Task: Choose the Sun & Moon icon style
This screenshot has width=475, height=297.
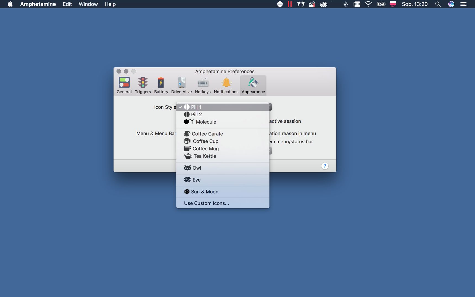Action: [x=223, y=192]
